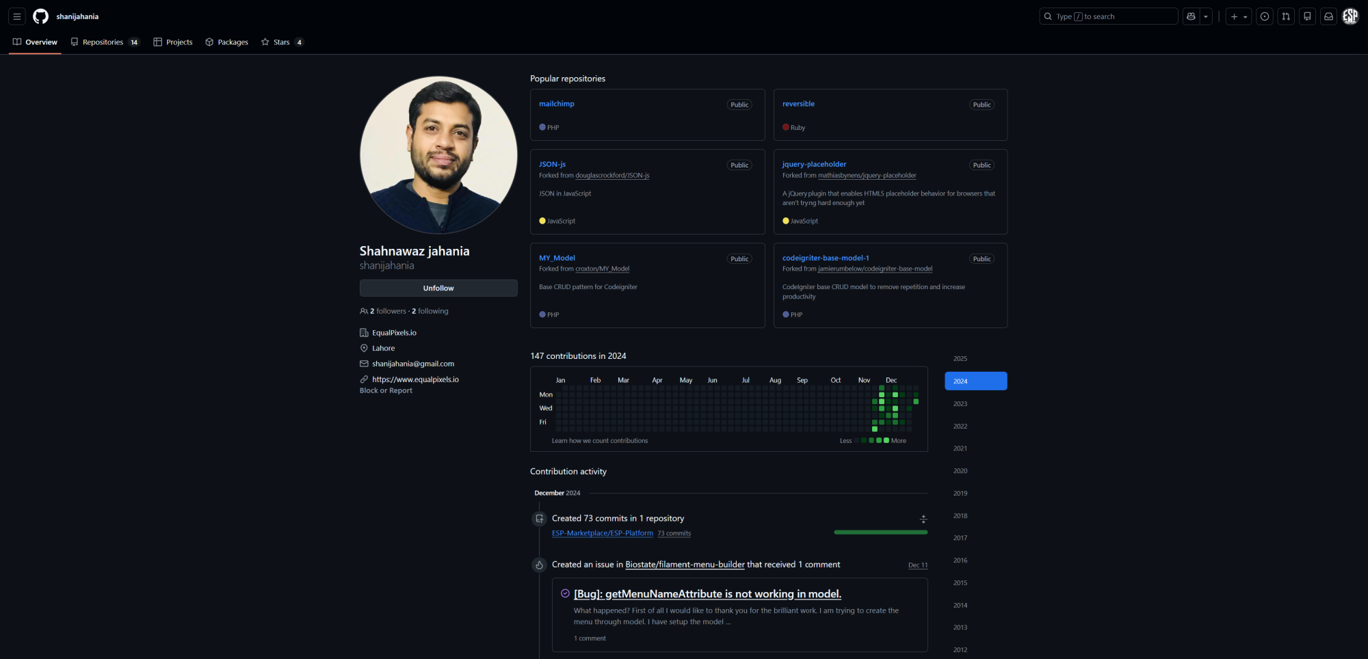Click the saved repositories bookmark icon

click(x=1306, y=16)
